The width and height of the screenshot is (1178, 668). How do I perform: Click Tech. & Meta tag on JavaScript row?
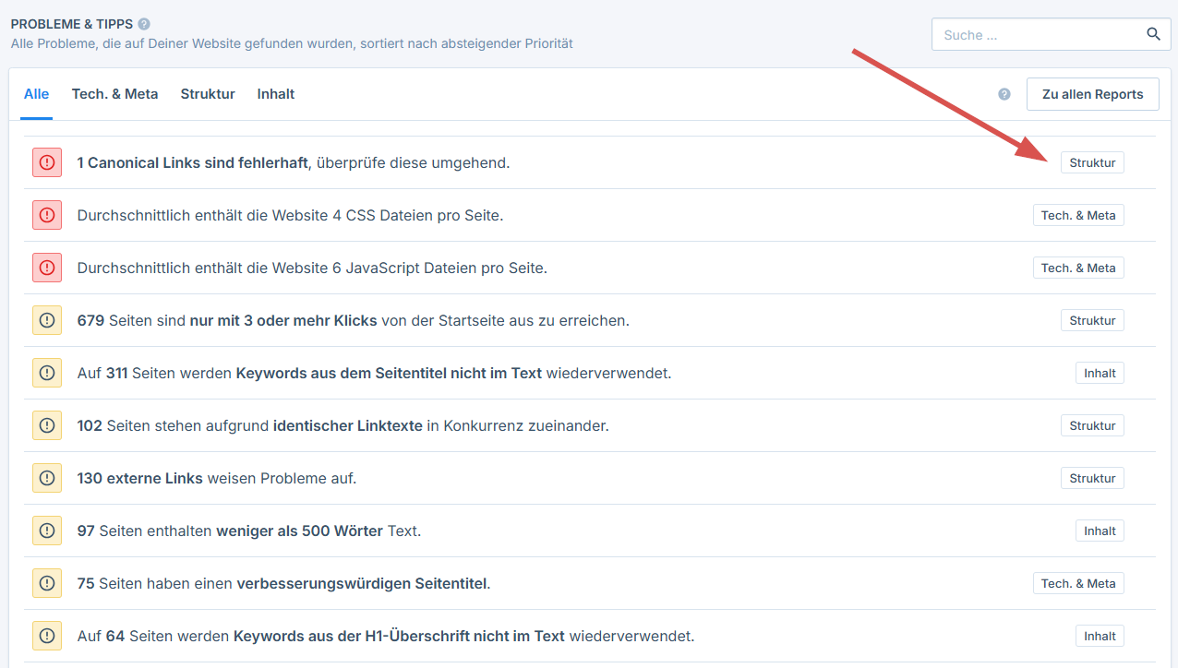[1078, 268]
